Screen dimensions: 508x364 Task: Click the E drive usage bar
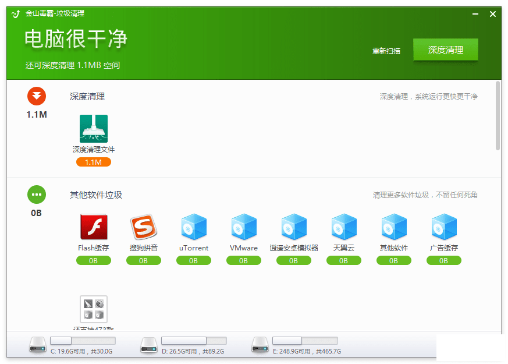tap(305, 340)
